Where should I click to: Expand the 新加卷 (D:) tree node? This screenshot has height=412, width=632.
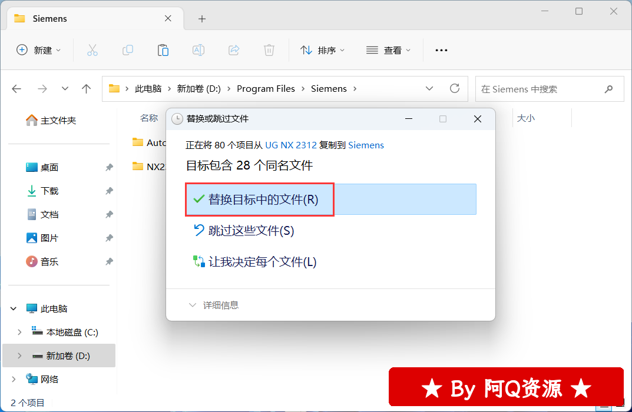(19, 356)
